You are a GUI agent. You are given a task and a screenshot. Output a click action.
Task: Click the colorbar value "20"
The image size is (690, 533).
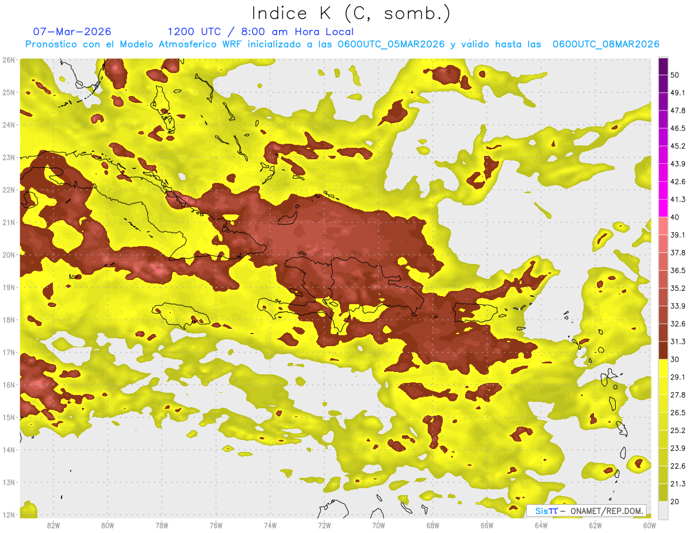click(x=676, y=501)
